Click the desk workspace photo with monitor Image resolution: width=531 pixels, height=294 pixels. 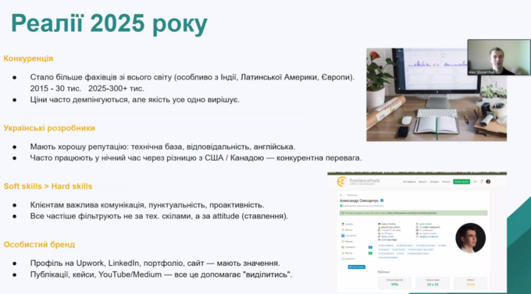point(437,94)
